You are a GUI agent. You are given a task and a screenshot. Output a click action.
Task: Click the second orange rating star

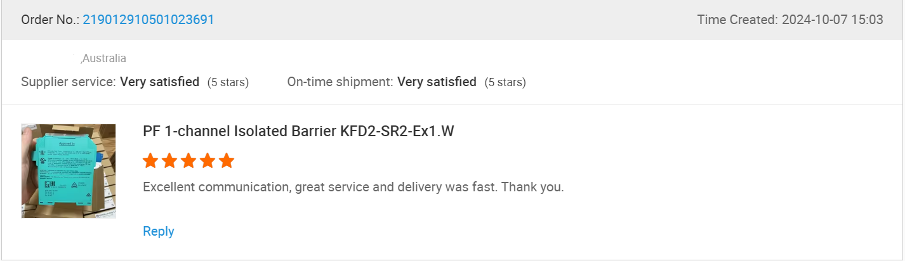tap(169, 161)
